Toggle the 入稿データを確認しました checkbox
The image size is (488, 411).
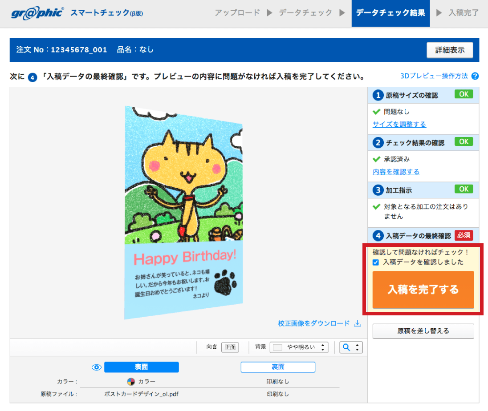pyautogui.click(x=376, y=262)
